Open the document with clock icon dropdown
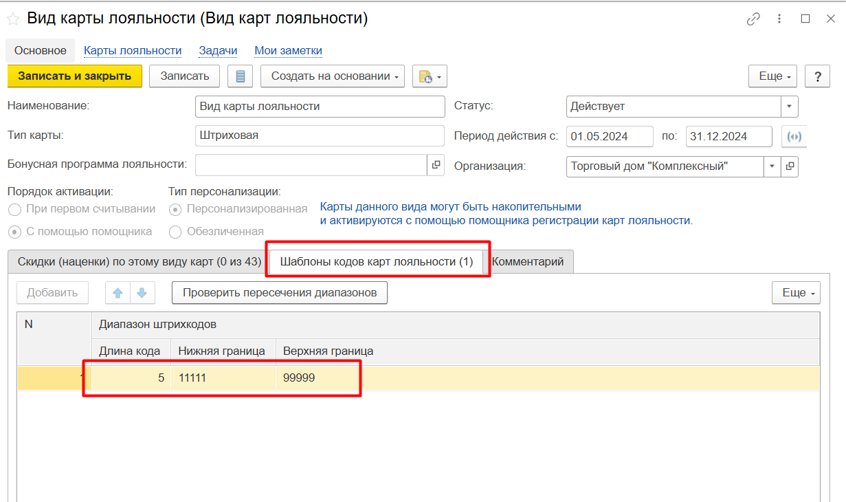 click(x=430, y=76)
